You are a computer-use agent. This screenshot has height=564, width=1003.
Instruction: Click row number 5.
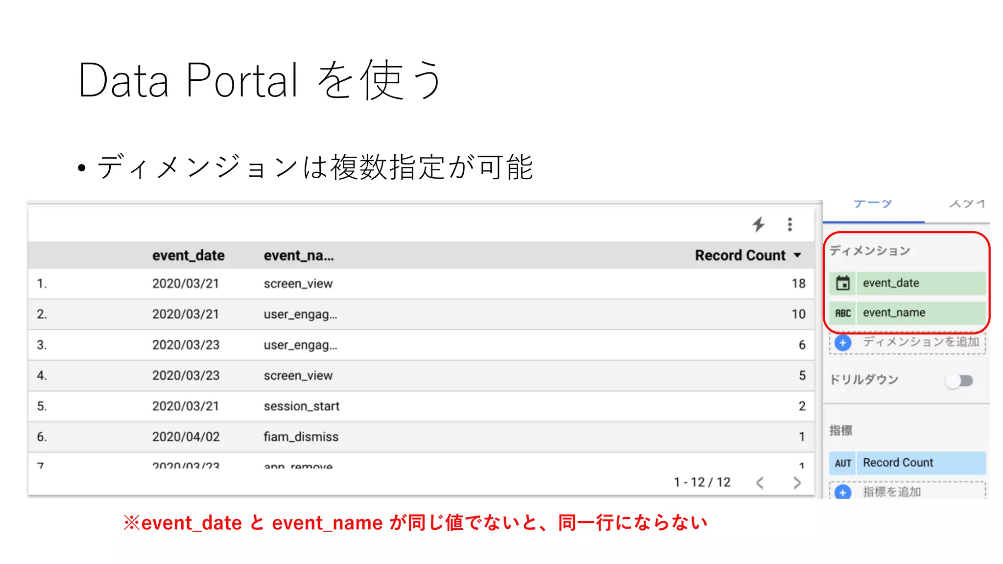click(x=42, y=406)
